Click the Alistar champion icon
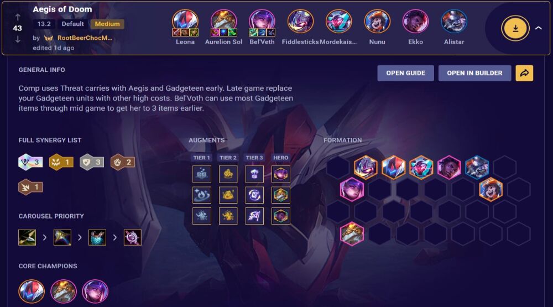This screenshot has height=307, width=553. [x=454, y=22]
